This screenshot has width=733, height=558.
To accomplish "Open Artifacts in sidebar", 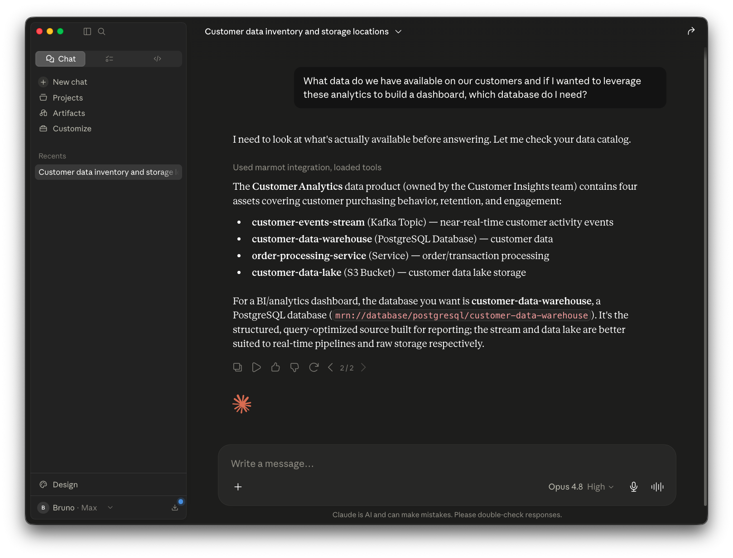I will [x=68, y=113].
